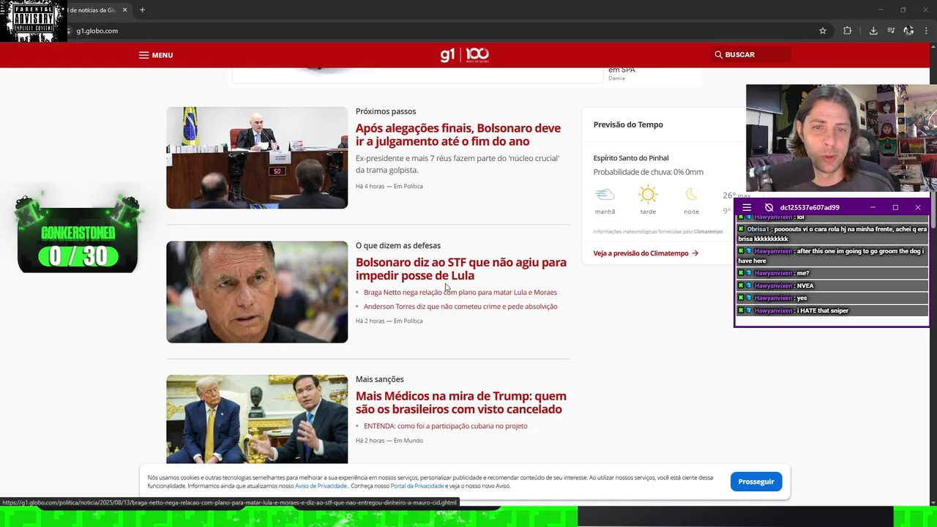
Task: Click the arrow after 'Veja a previsão do Climatempo'
Action: [x=695, y=253]
